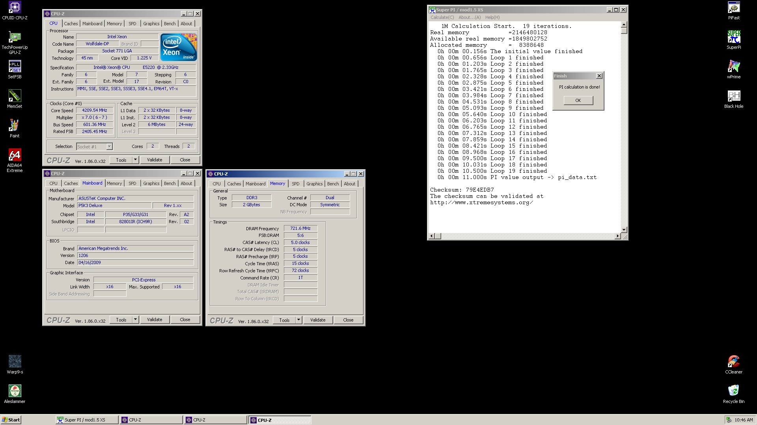Viewport: 757px width, 425px height.
Task: Click the CAS# Latency 5.0 clocks value
Action: pyautogui.click(x=300, y=242)
